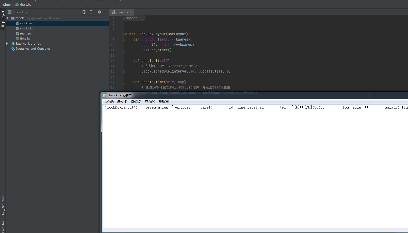Image resolution: width=408 pixels, height=233 pixels.
Task: Click Notepad title bar 'clock.kv - 记事本'
Action: click(x=119, y=95)
